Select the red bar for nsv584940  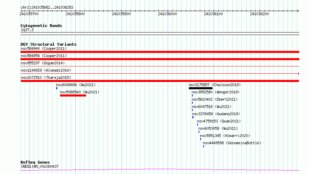(x=160, y=52)
